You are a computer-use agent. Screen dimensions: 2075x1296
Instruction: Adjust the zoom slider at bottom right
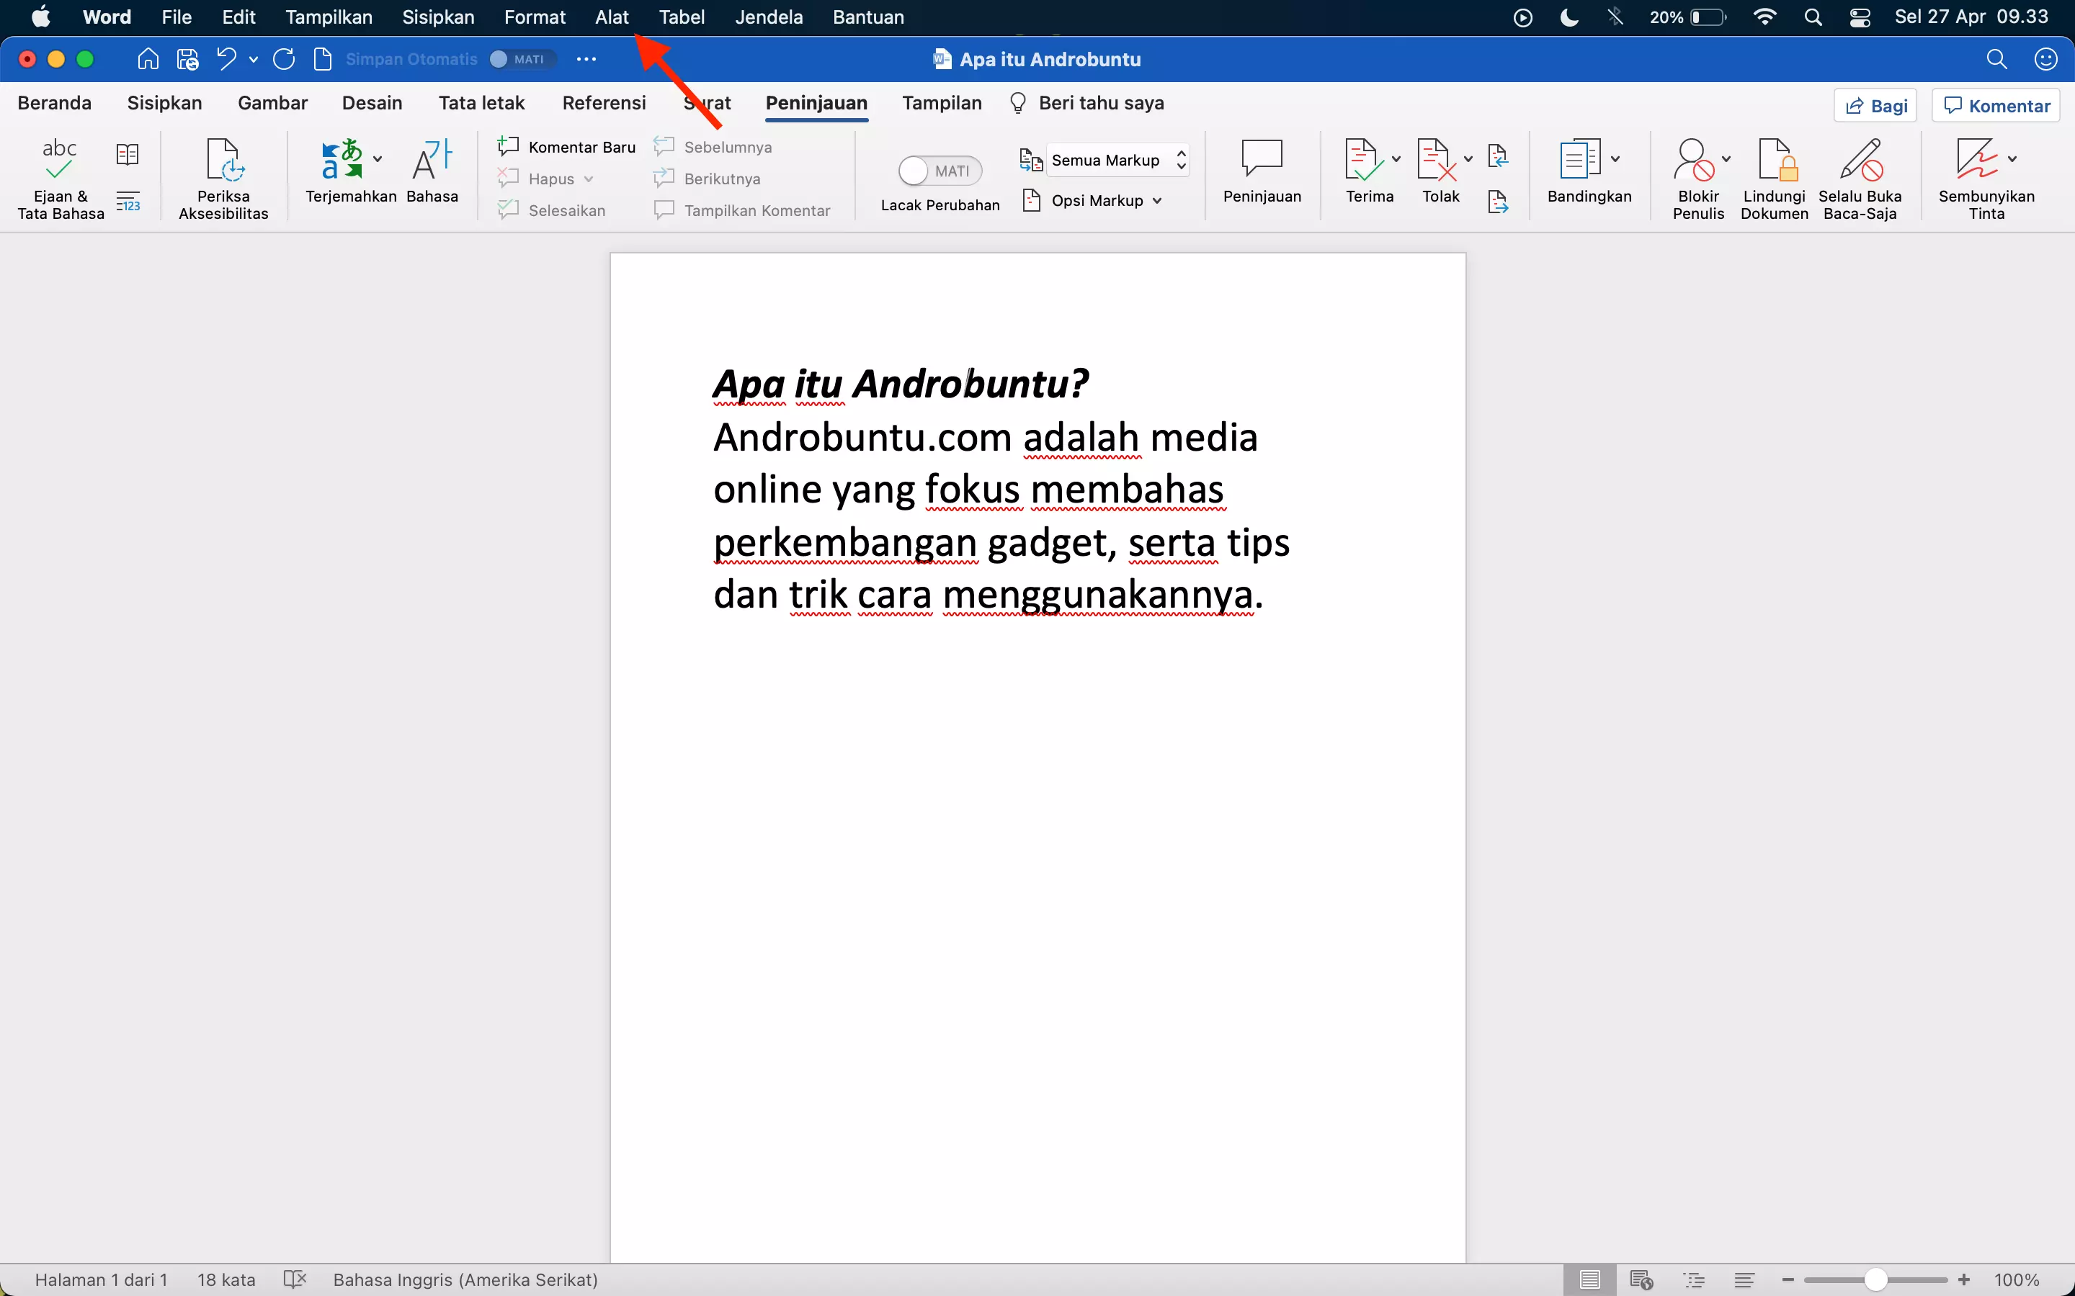point(1875,1279)
